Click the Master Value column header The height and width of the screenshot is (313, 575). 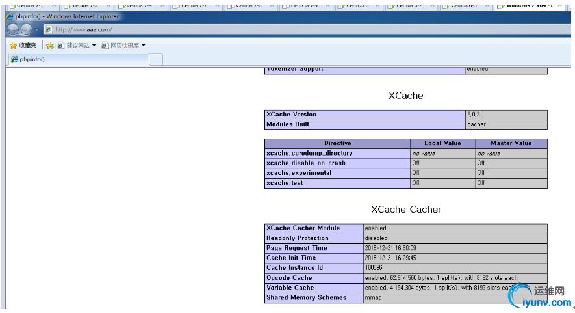tap(511, 143)
